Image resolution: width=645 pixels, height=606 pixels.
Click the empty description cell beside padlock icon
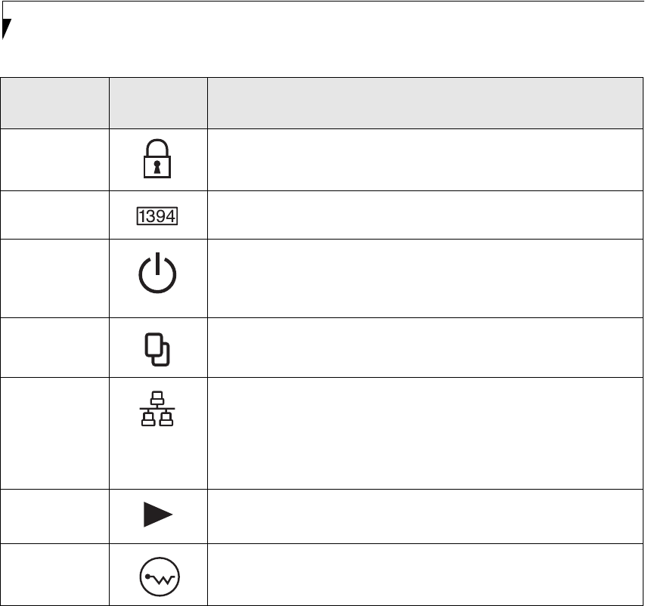click(x=422, y=160)
